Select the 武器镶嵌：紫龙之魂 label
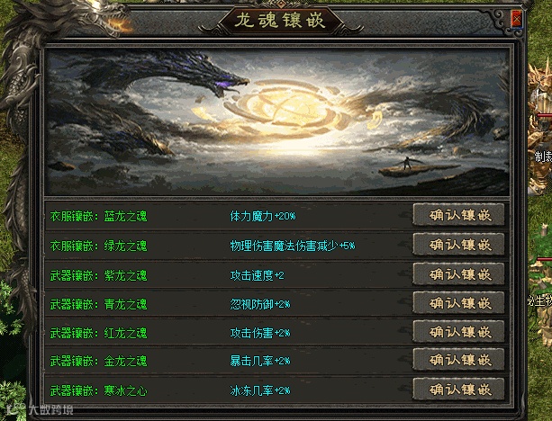Image resolution: width=552 pixels, height=421 pixels. pyautogui.click(x=98, y=275)
